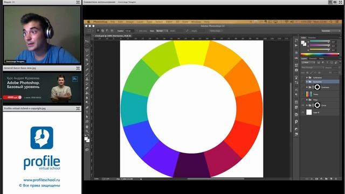Click the Screen Mode icon in toolbox
This screenshot has height=194, width=345.
(x=87, y=150)
